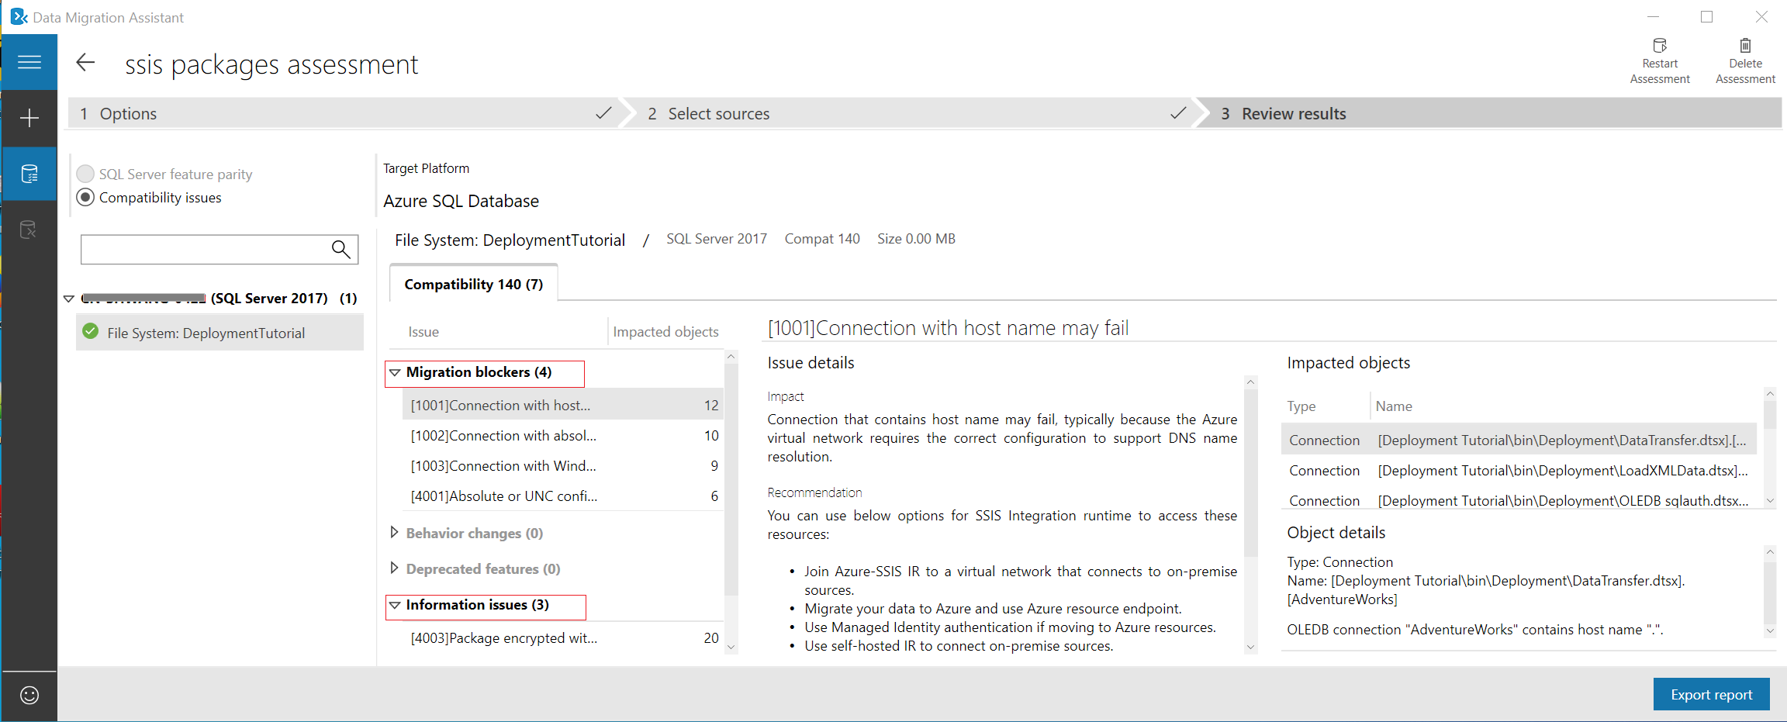Viewport: 1787px width, 722px height.
Task: Click object details scrollbar up arrow
Action: click(x=1770, y=551)
